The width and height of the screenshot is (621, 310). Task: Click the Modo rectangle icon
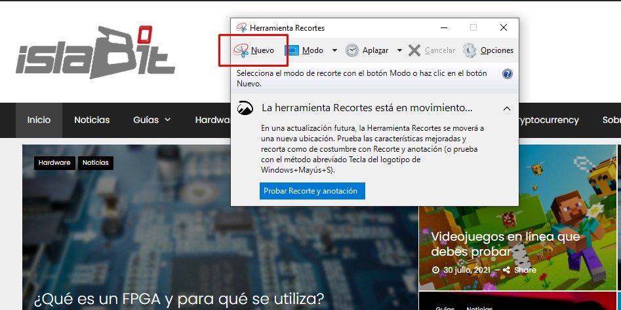point(292,50)
